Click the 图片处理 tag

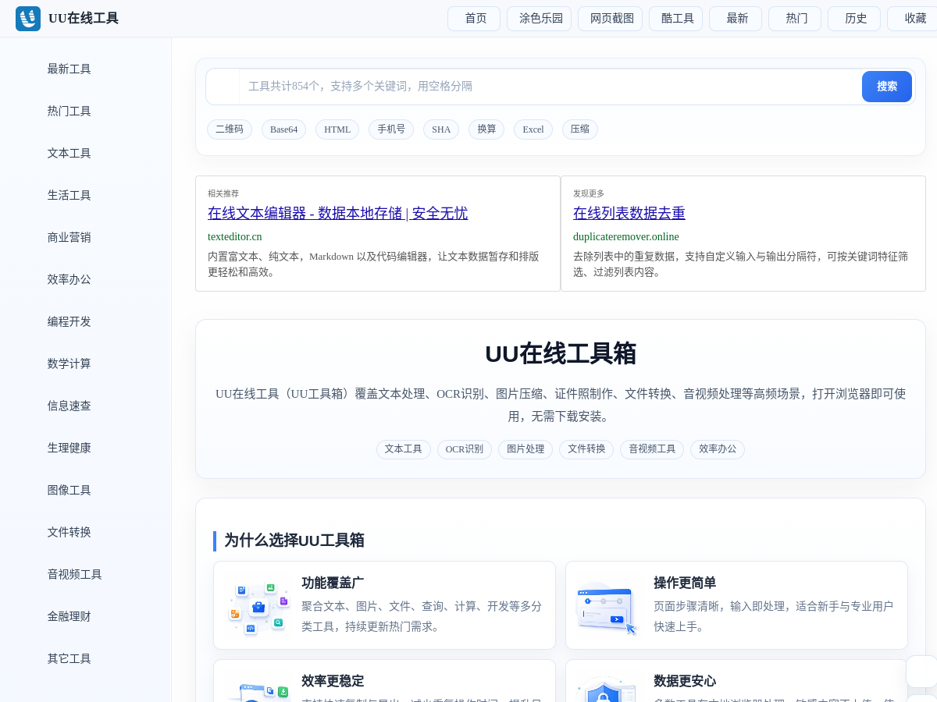click(526, 449)
